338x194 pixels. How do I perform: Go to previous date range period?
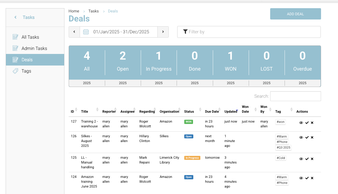pos(74,32)
